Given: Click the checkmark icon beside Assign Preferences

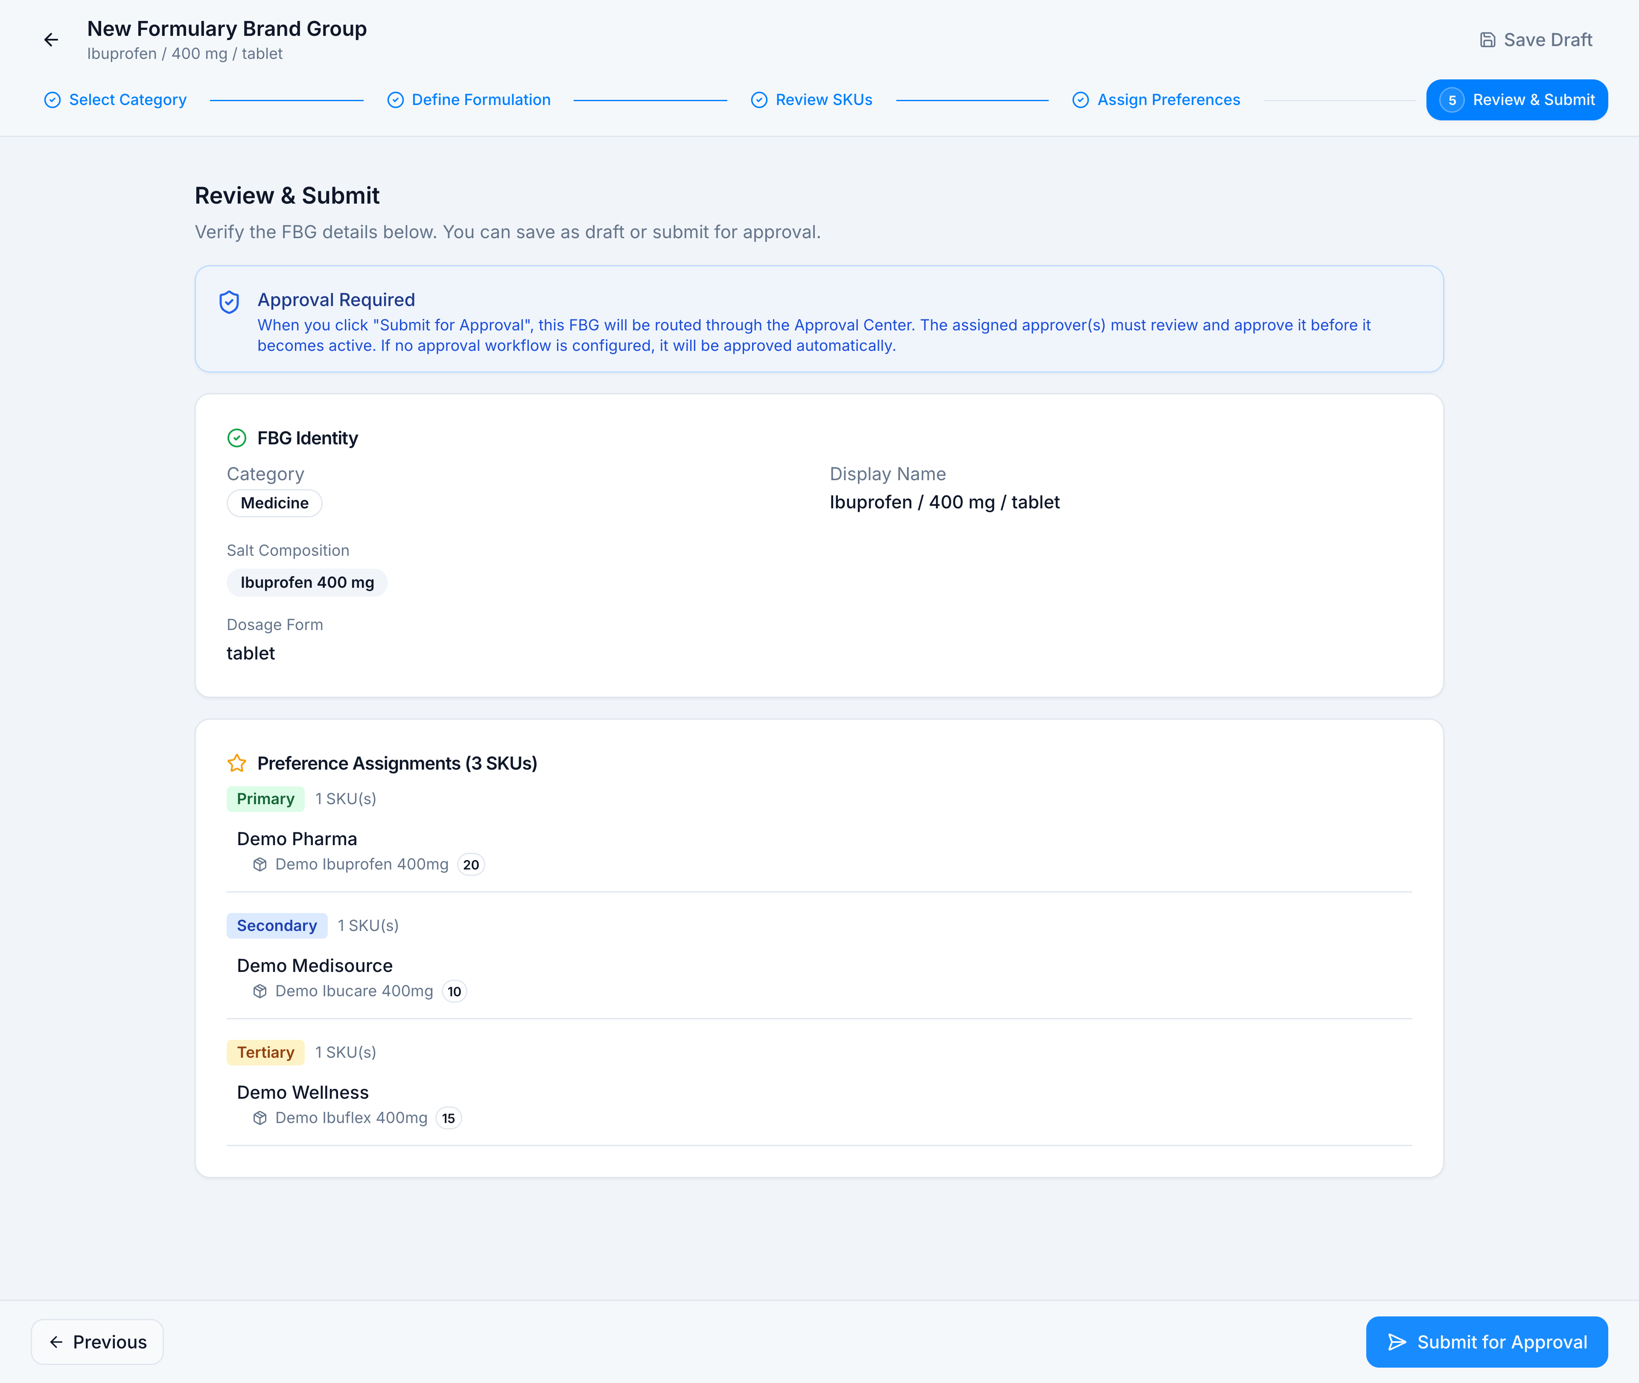Looking at the screenshot, I should 1080,99.
